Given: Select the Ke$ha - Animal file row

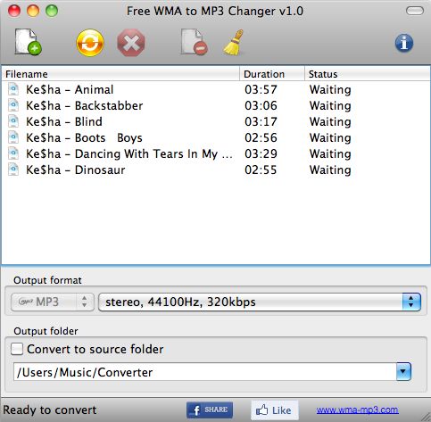Looking at the screenshot, I should 215,89.
